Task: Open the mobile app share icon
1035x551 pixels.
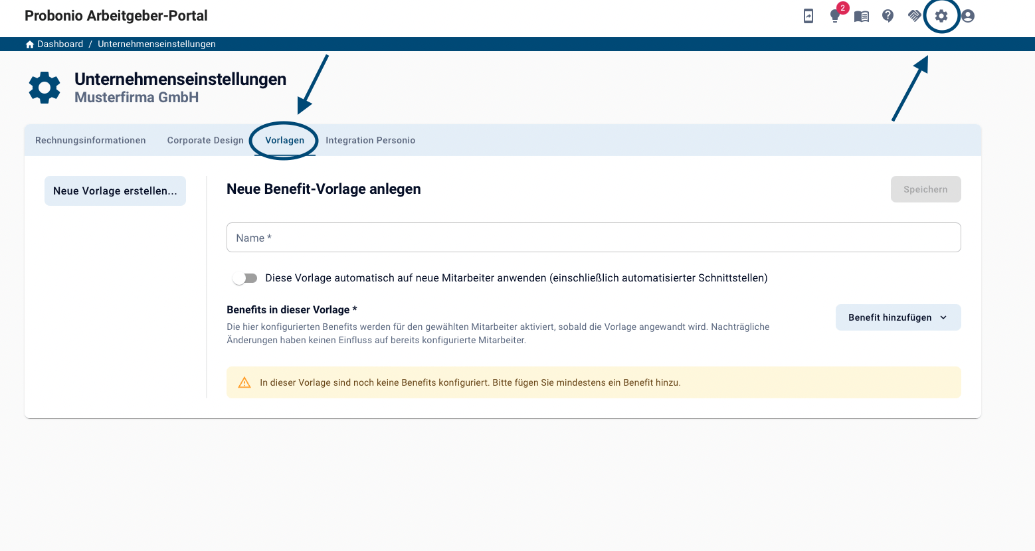Action: click(x=808, y=16)
